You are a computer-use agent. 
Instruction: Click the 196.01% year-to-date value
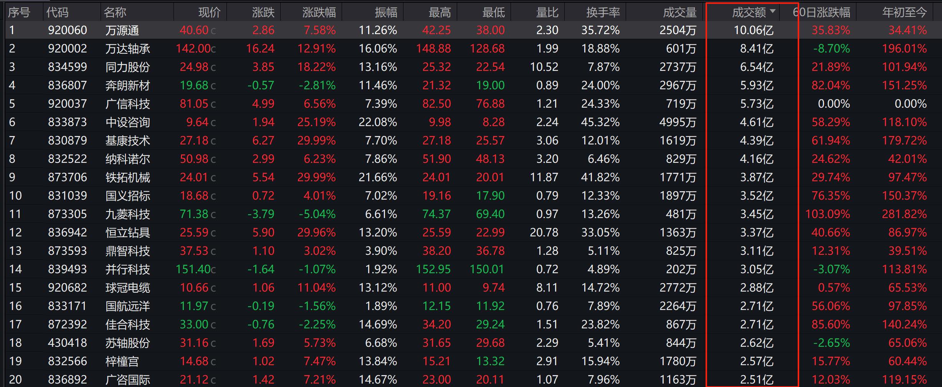(x=904, y=49)
